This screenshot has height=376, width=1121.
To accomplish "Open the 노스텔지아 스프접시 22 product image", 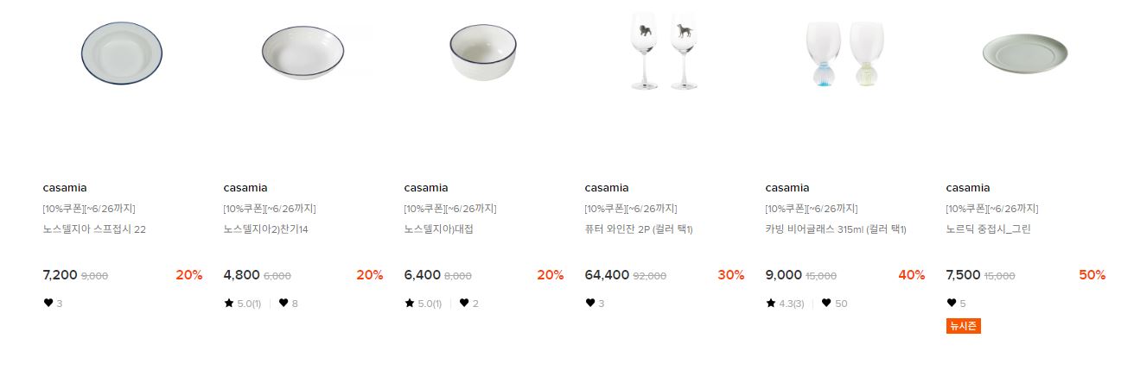I will tap(122, 53).
